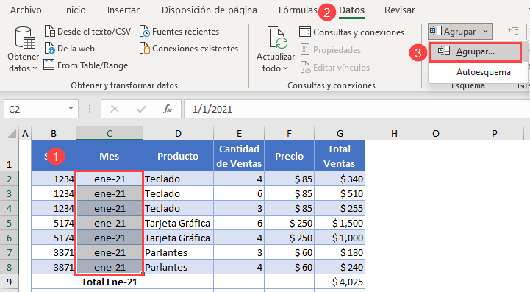Click the show detail icon in Esquema
The width and height of the screenshot is (530, 292).
click(513, 31)
